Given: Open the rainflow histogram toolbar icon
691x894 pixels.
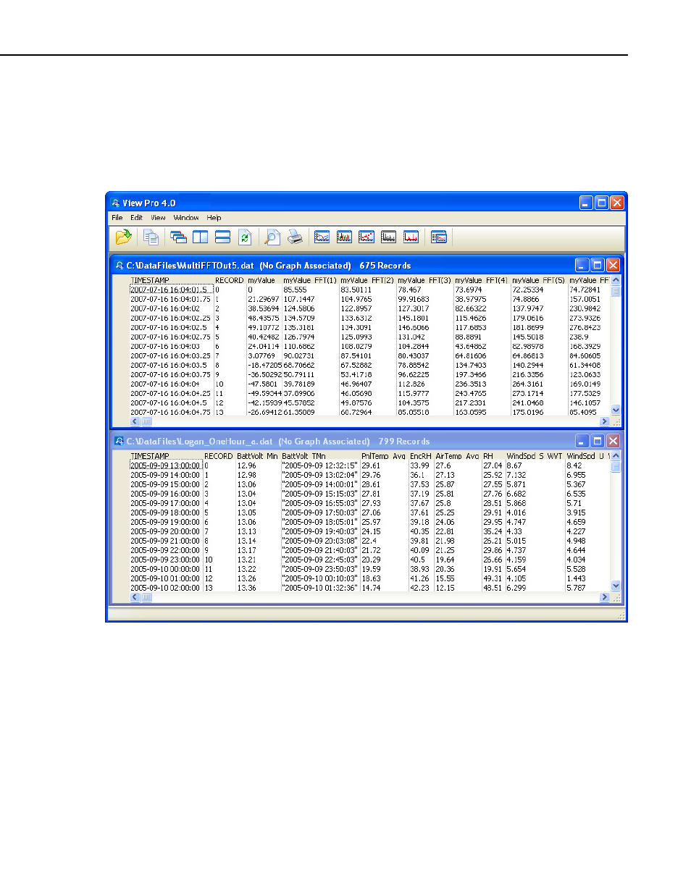Looking at the screenshot, I should (389, 237).
